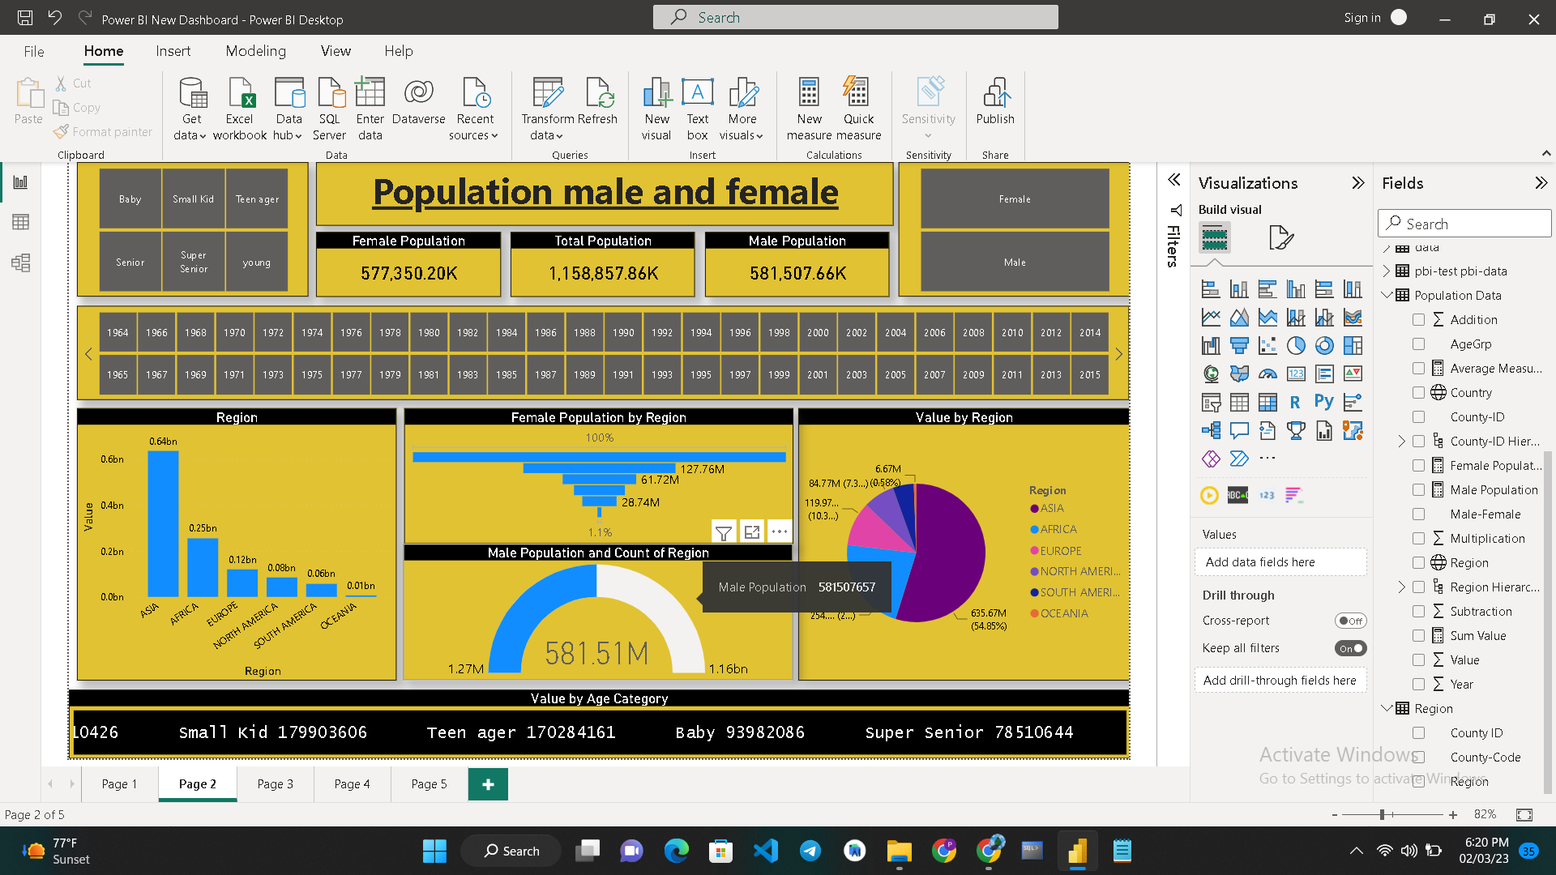Check the Country field checkbox

click(x=1419, y=392)
